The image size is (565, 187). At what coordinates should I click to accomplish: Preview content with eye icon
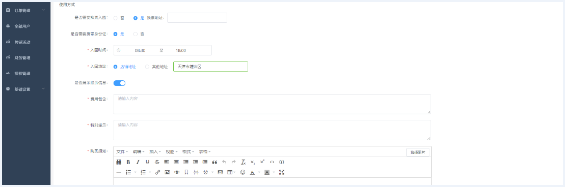tap(177, 172)
